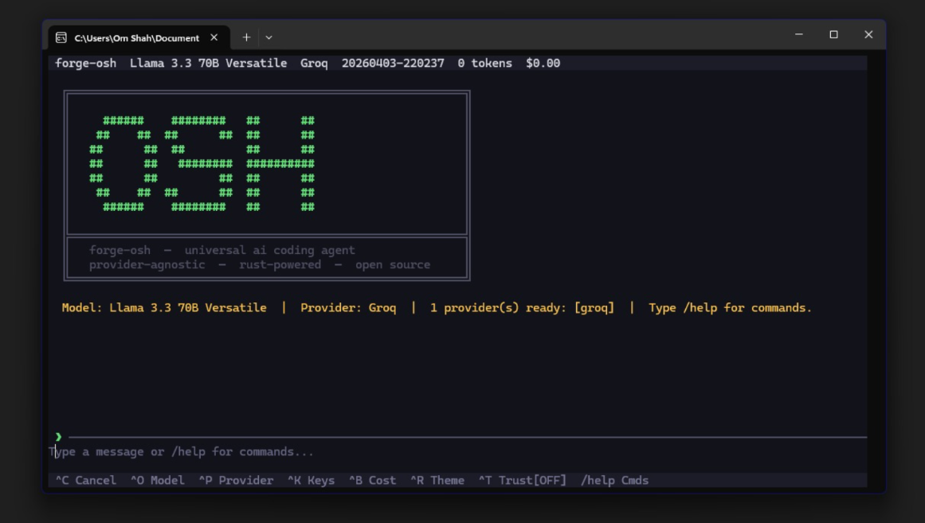Click the $0.00 cost value
This screenshot has width=925, height=523.
pyautogui.click(x=543, y=63)
